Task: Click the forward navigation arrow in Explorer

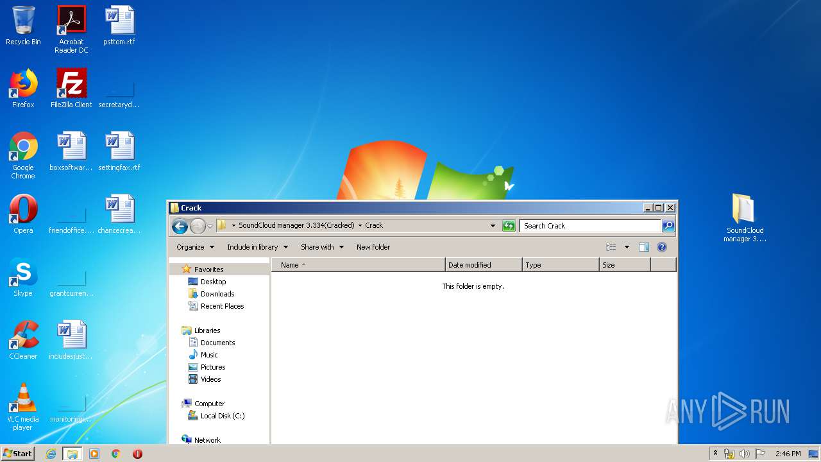Action: pos(198,226)
